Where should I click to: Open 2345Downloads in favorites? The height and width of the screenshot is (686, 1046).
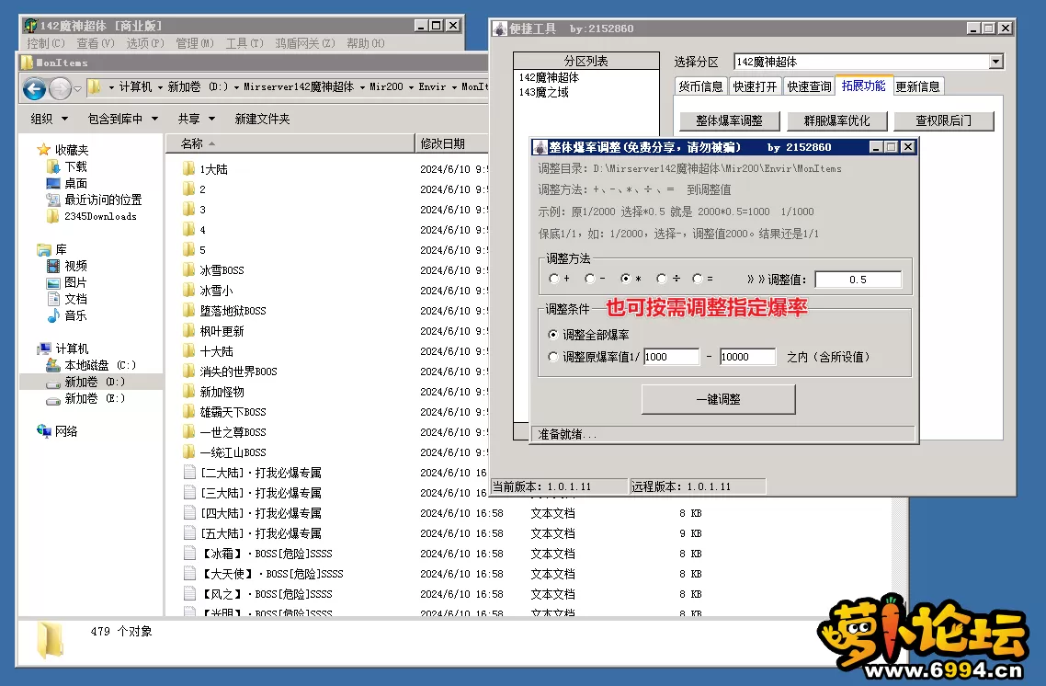coord(91,216)
